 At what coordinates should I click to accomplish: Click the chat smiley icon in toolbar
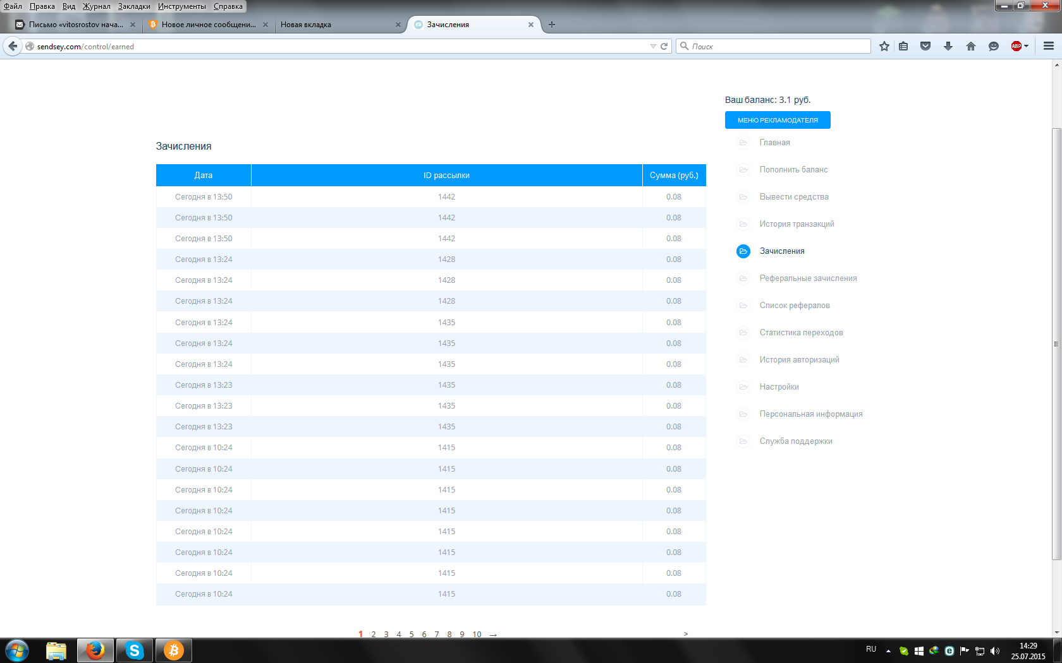pos(994,46)
